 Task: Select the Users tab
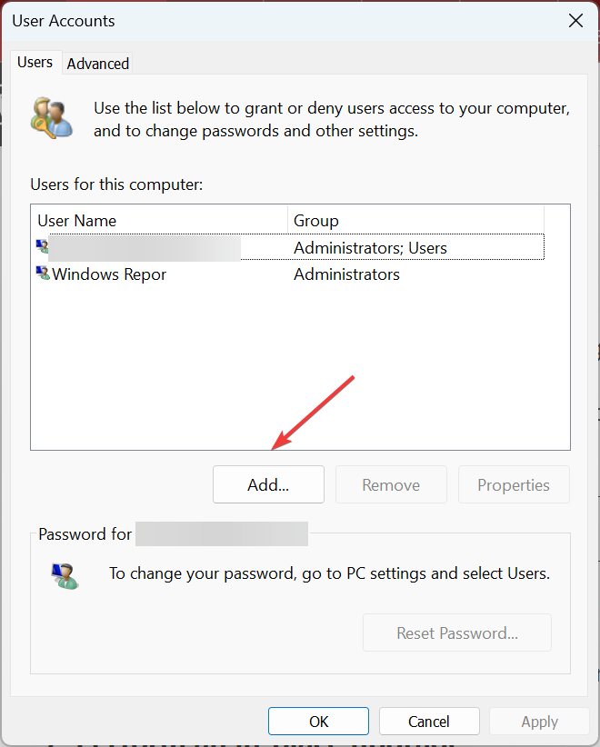pyautogui.click(x=35, y=63)
